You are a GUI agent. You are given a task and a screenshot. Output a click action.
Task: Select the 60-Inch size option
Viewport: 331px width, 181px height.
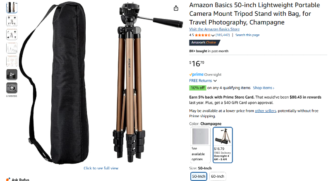pyautogui.click(x=217, y=176)
